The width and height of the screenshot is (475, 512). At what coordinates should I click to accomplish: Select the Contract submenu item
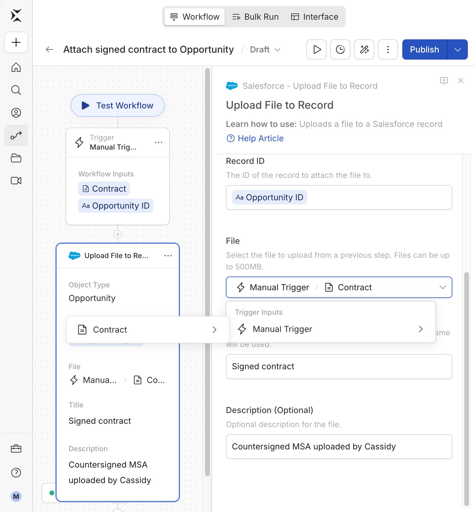148,330
